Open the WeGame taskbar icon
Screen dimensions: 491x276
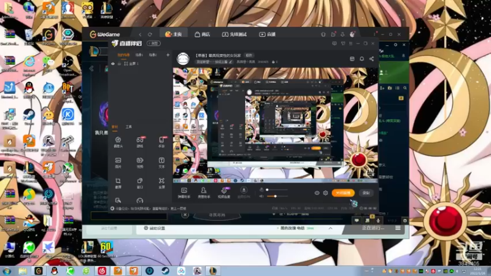[38, 270]
